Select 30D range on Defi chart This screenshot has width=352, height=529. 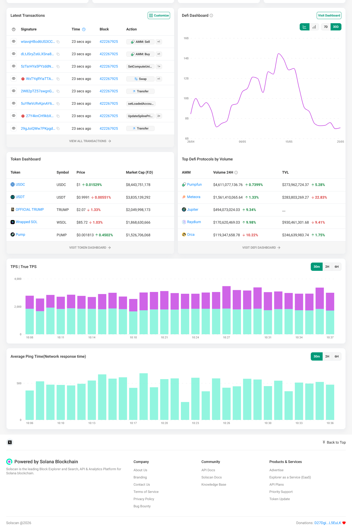tap(336, 27)
